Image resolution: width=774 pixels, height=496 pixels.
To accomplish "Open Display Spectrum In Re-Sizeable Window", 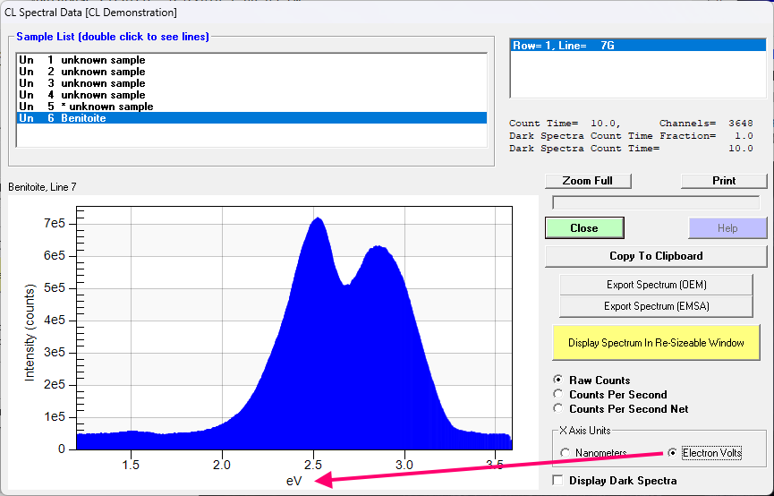I will click(655, 343).
